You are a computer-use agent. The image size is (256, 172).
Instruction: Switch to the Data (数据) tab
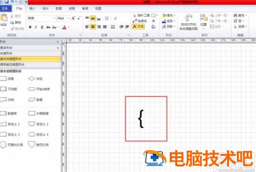pyautogui.click(x=59, y=8)
